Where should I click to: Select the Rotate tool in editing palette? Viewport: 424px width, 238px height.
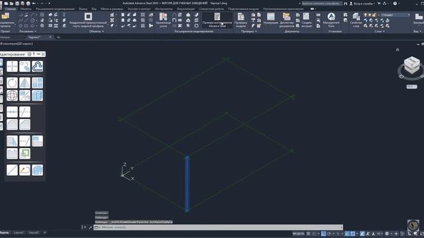[x=12, y=83]
